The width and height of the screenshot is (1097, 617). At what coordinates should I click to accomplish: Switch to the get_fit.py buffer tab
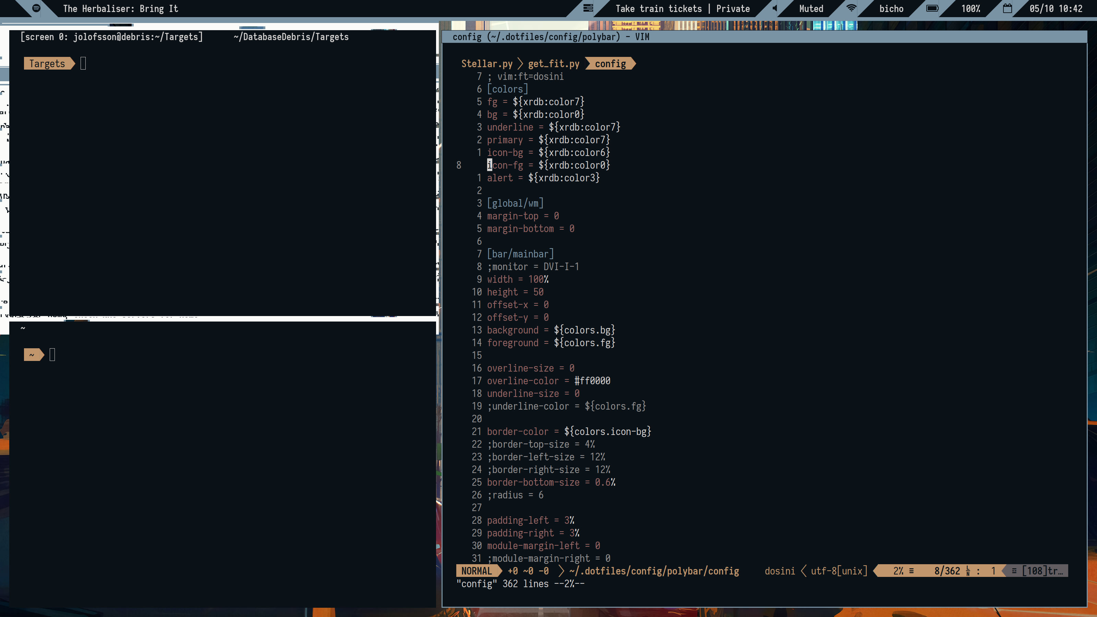pos(554,63)
